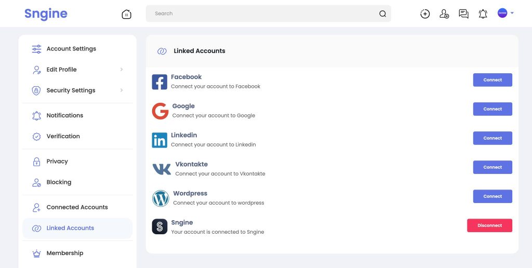Click the Sngine logo link
Viewport: 532px width, 268px height.
pos(46,14)
